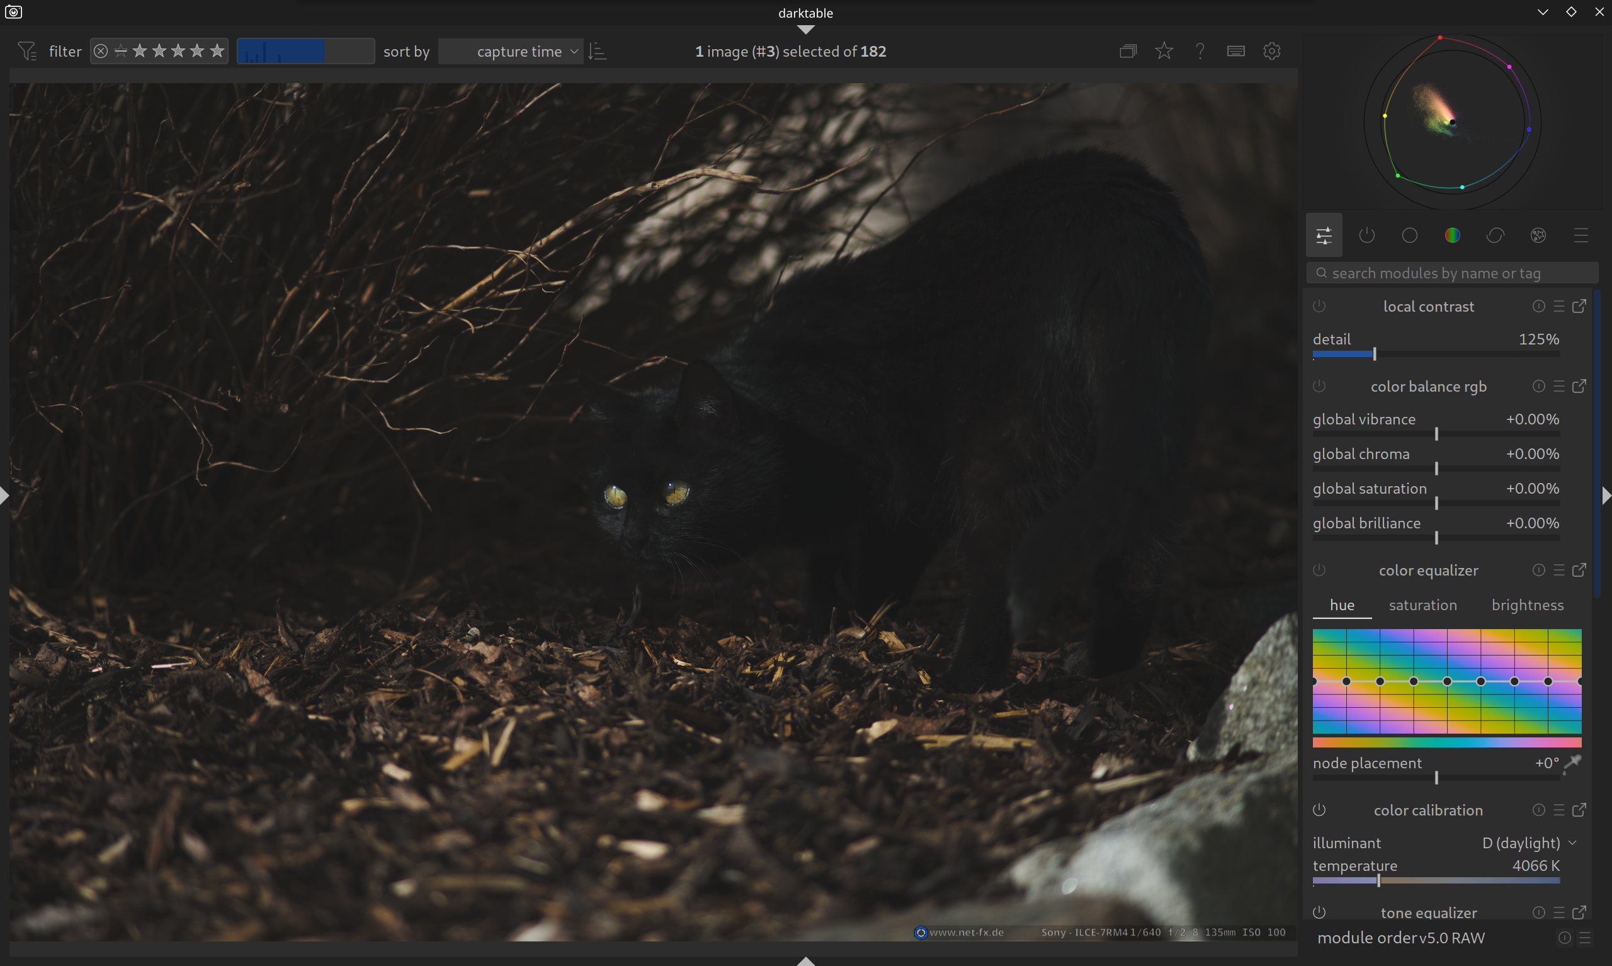Image resolution: width=1612 pixels, height=966 pixels.
Task: Click the tone equalizer module header
Action: coord(1428,912)
